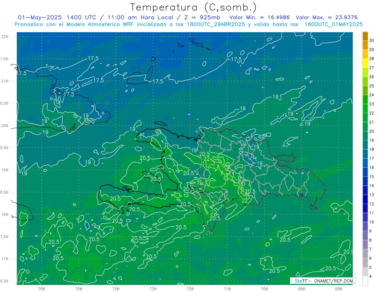Click the '74W' longitude axis label
The width and height of the screenshot is (380, 293).
click(116, 289)
